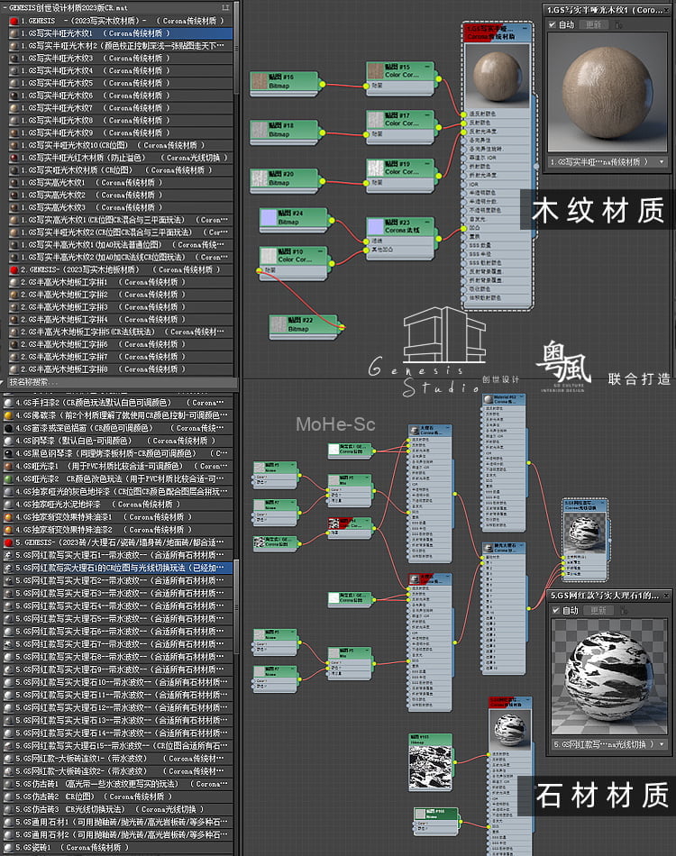Click sphere icon beside 1.GS写实半哑光木纹3
This screenshot has height=856, width=676.
click(x=14, y=58)
